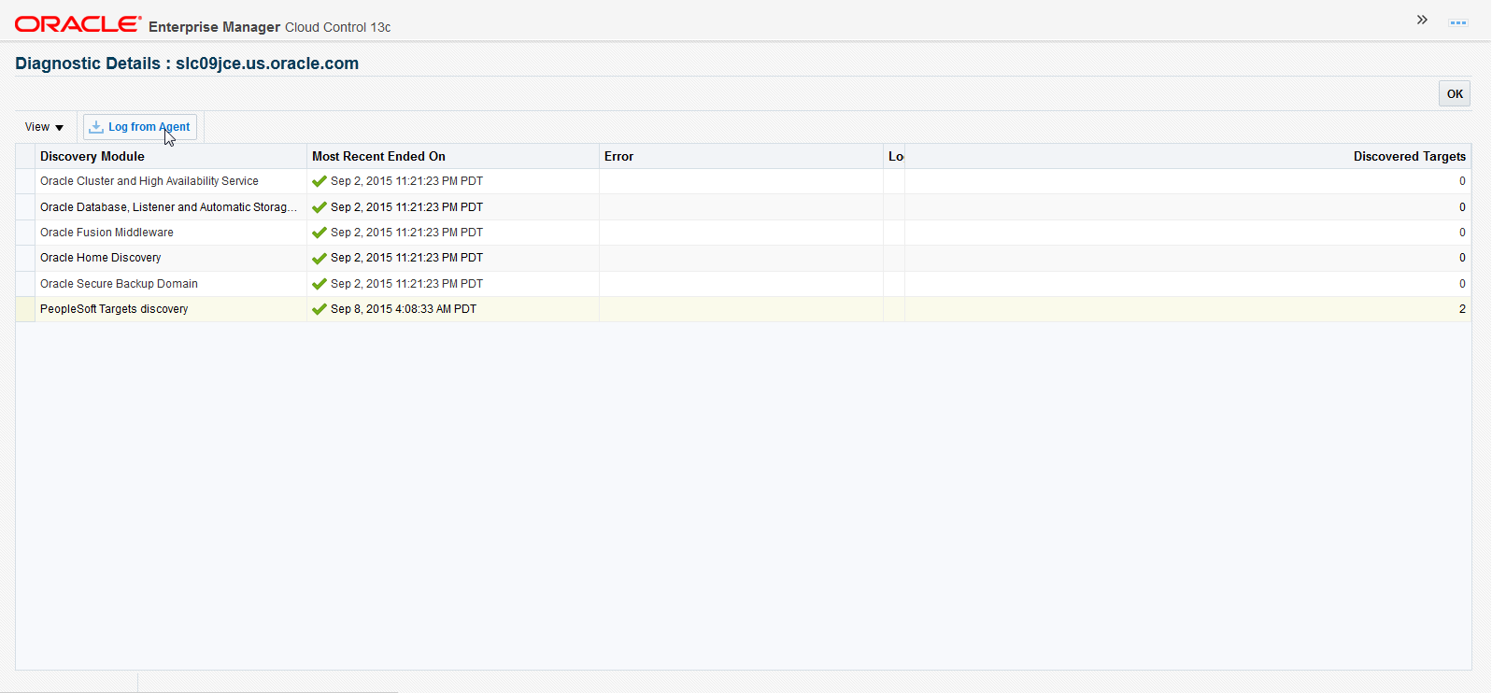
Task: Click the Log from Agent button
Action: [140, 127]
